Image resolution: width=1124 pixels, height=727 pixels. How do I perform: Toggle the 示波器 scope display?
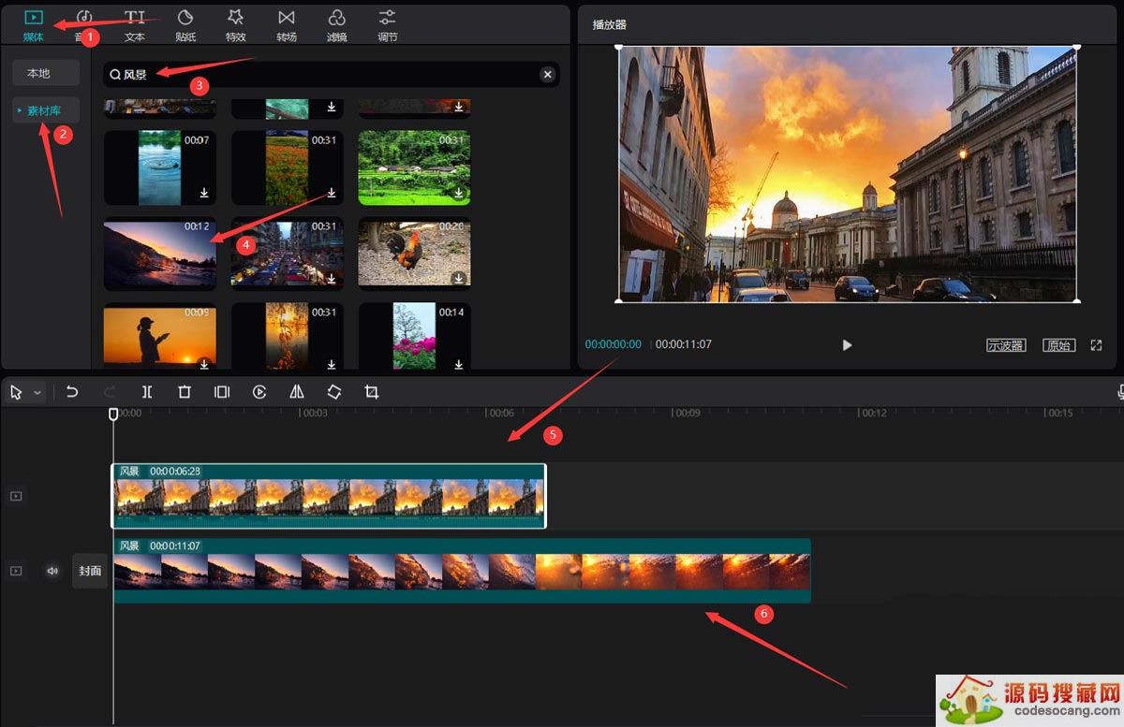click(x=1006, y=345)
